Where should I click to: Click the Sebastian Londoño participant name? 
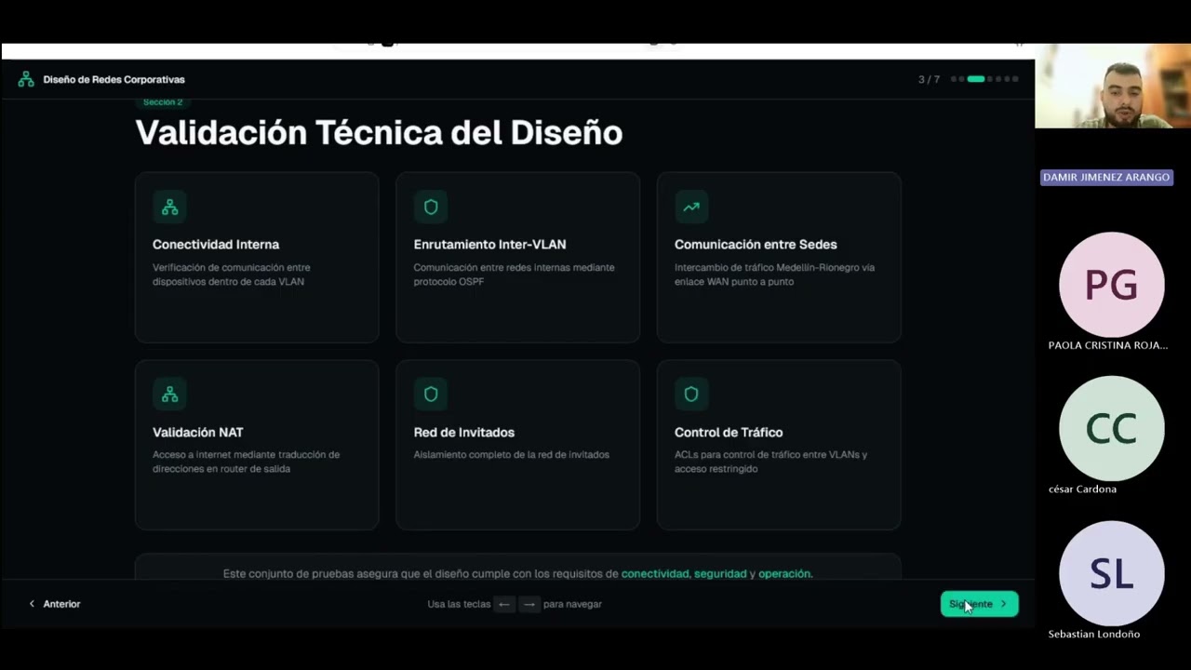pyautogui.click(x=1094, y=635)
